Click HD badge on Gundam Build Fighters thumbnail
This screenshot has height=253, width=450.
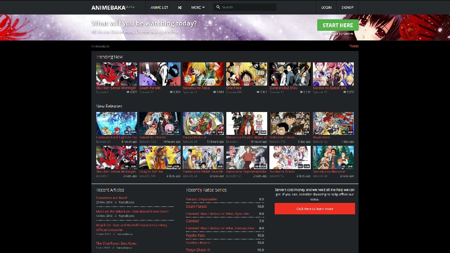[127, 132]
